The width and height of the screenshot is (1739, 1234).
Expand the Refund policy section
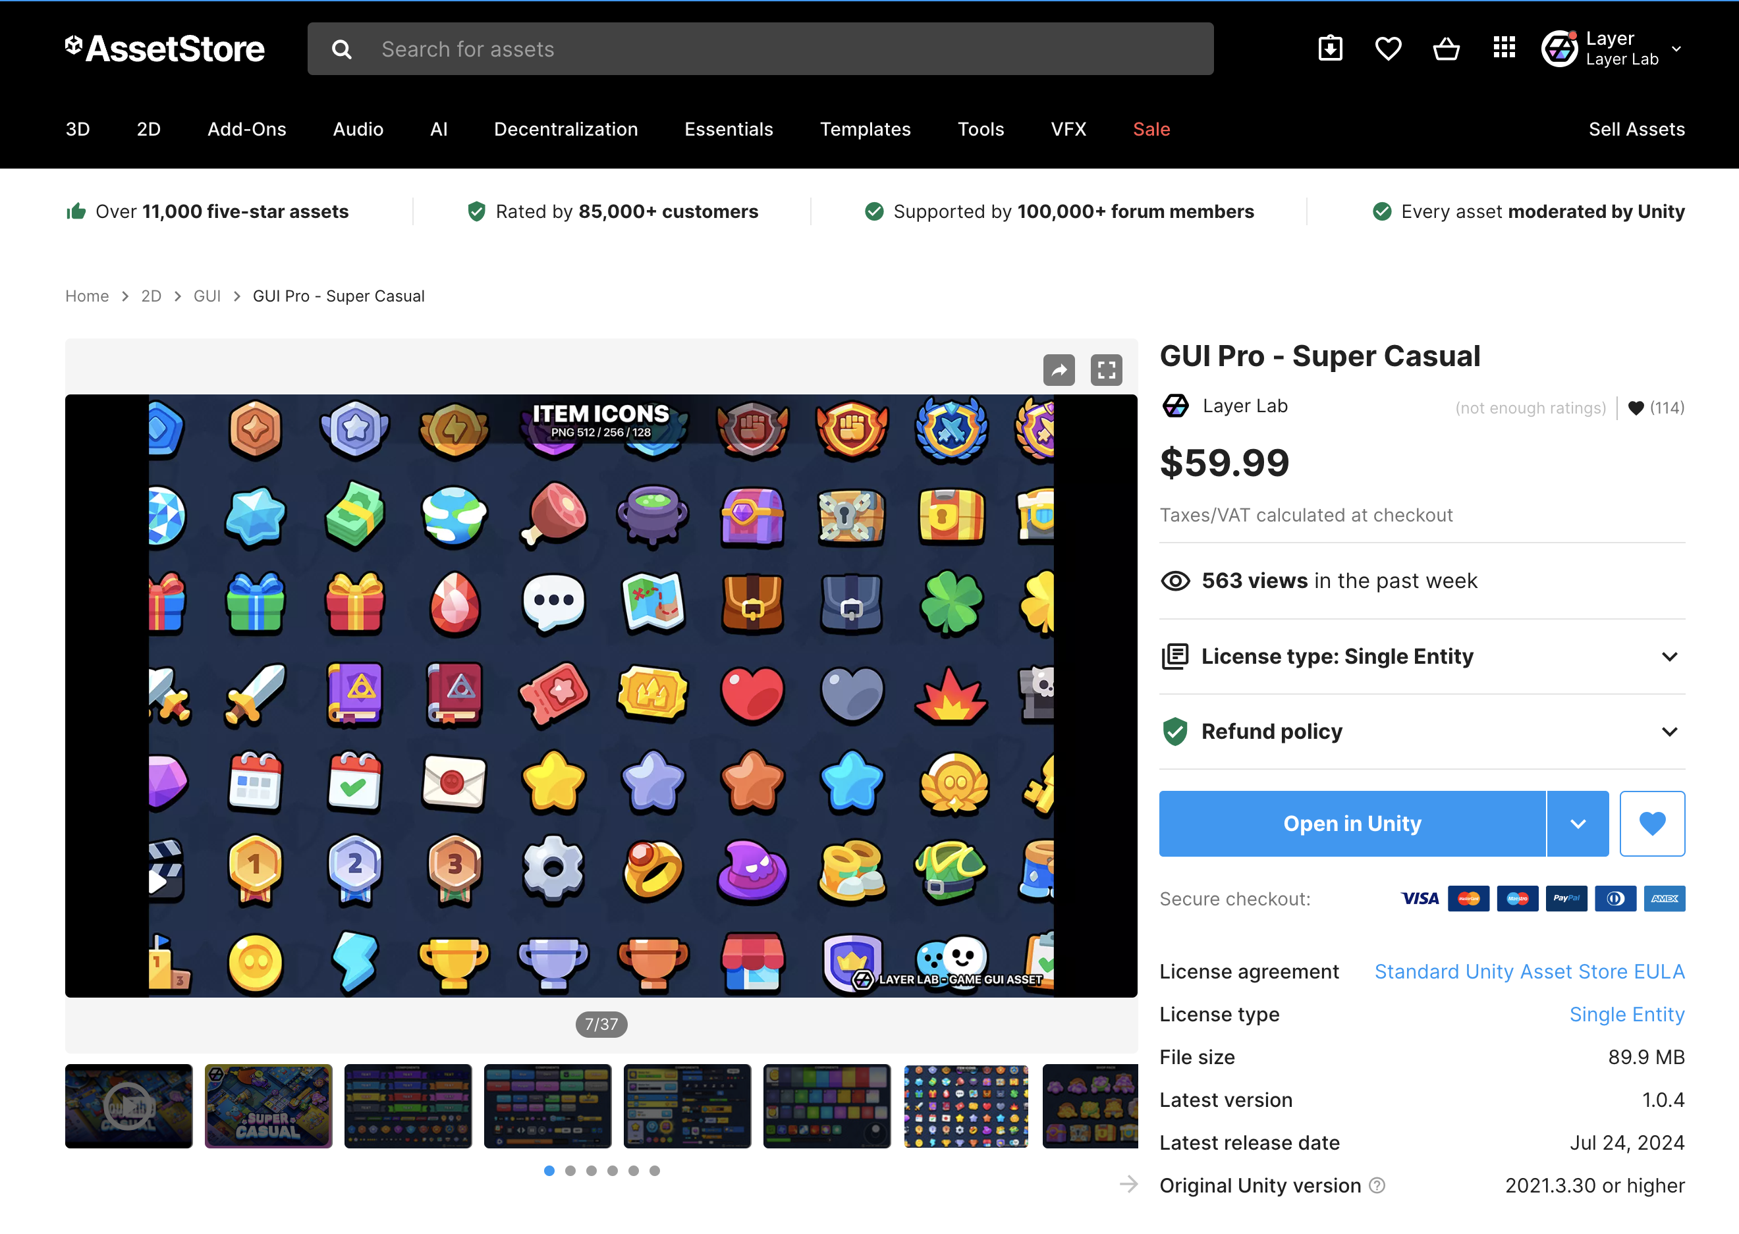point(1422,731)
